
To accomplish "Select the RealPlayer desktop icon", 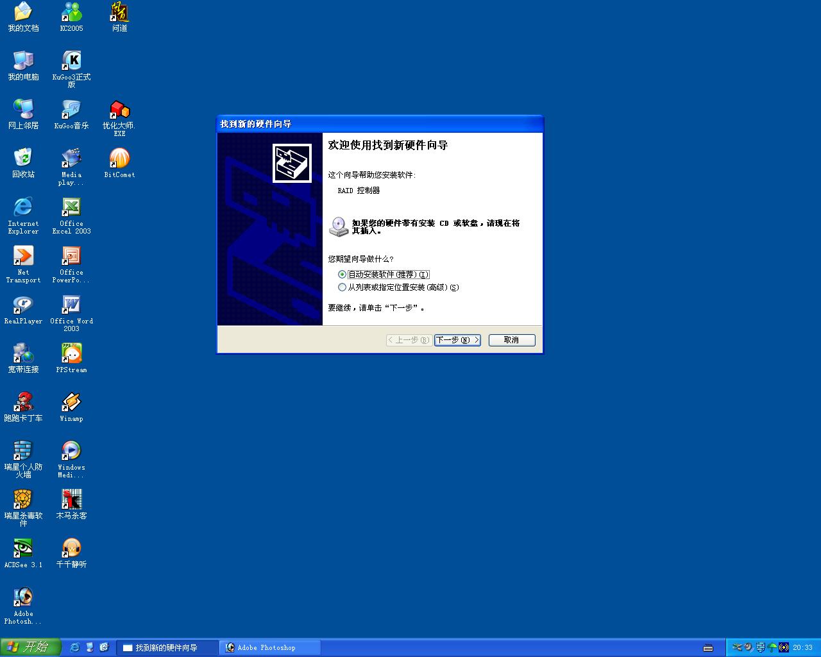I will coord(23,310).
